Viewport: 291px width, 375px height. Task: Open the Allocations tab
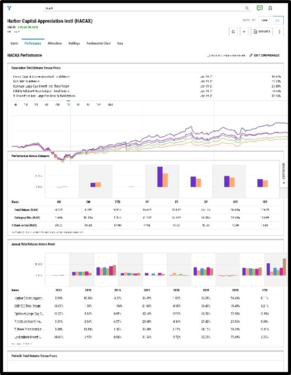coord(55,43)
